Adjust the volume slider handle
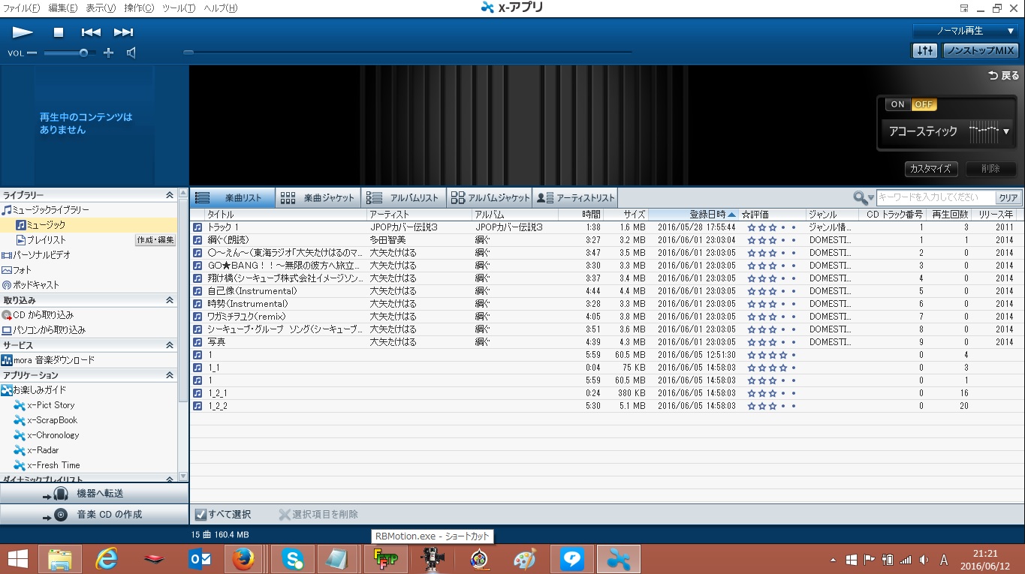1025x574 pixels. (x=83, y=53)
